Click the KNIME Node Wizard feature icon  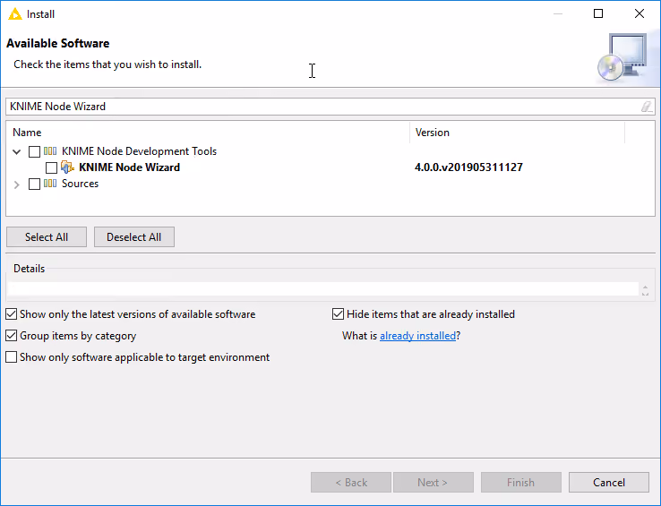67,167
